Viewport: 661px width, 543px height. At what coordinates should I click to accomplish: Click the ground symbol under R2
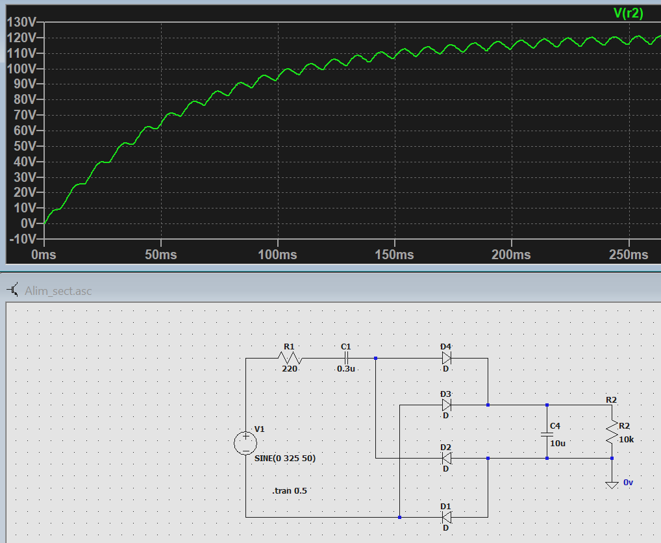(612, 486)
